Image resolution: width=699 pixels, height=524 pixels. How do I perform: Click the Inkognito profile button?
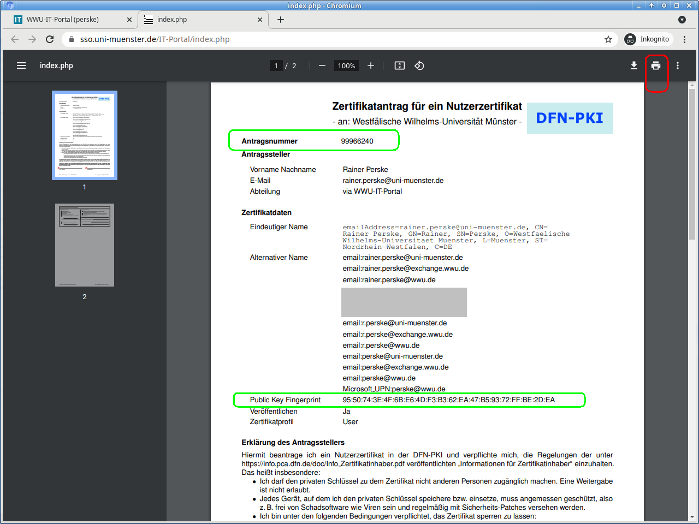click(648, 39)
